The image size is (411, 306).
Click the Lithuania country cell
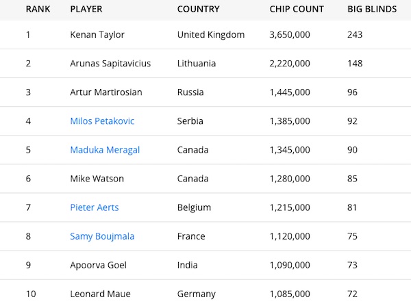coord(196,64)
